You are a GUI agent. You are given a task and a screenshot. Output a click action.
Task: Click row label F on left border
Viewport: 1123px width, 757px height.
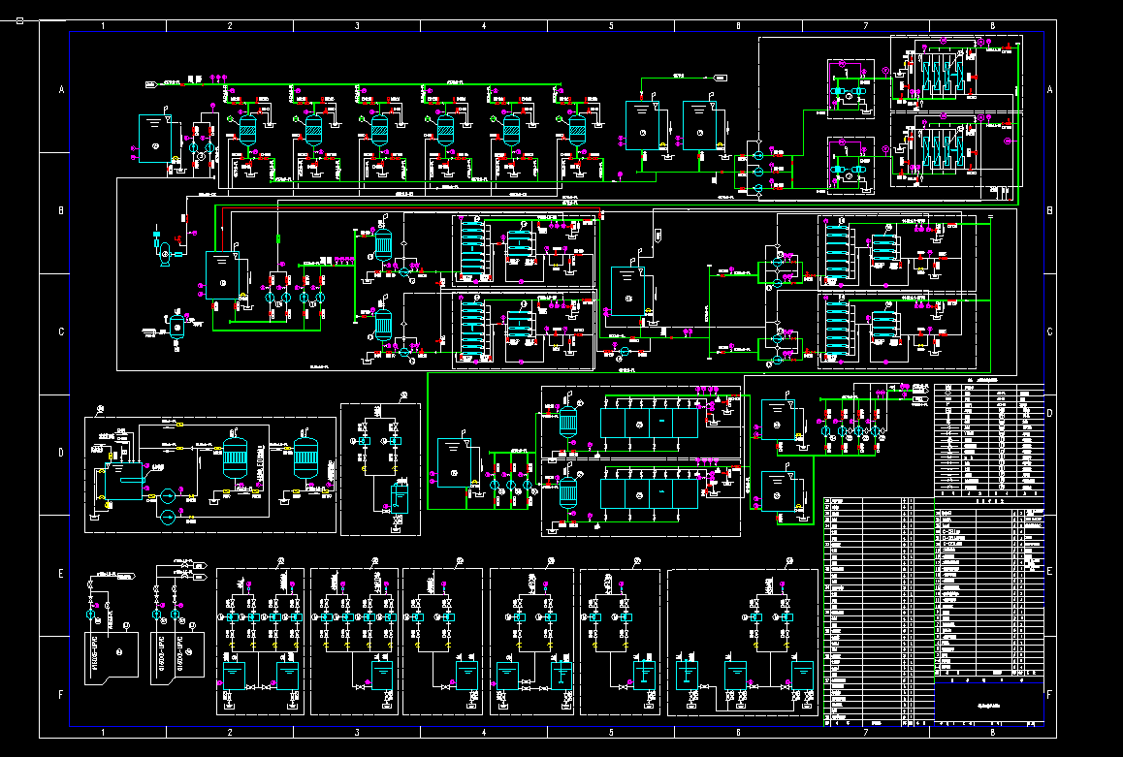[x=61, y=694]
